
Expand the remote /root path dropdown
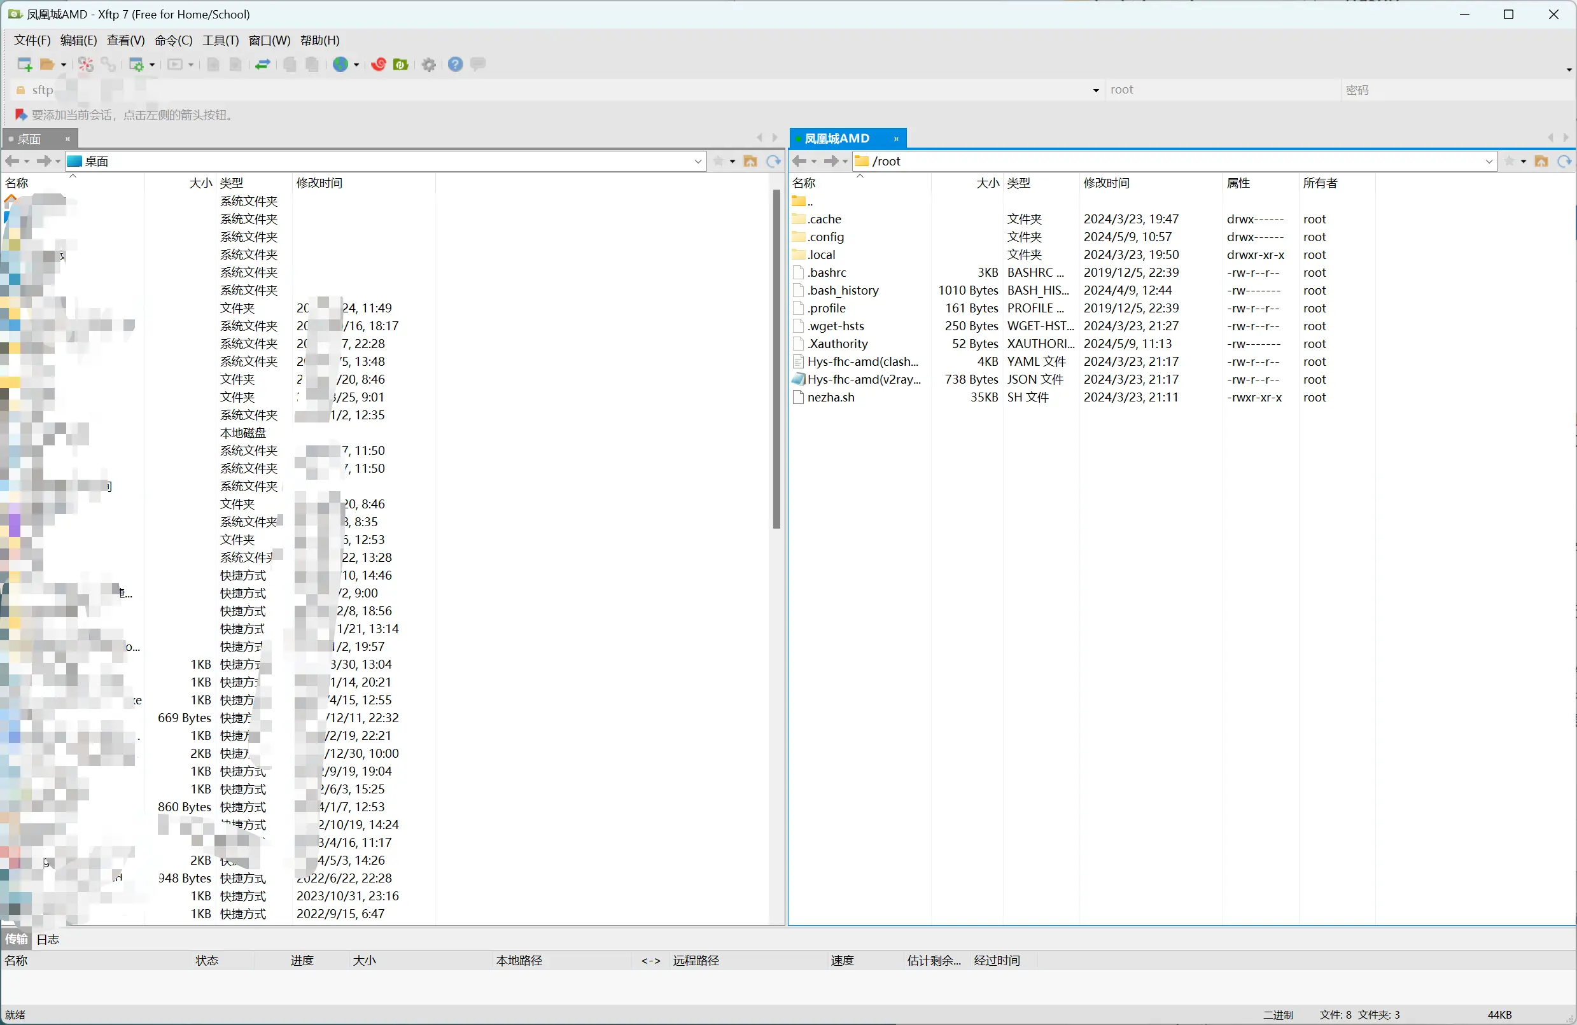[1489, 162]
